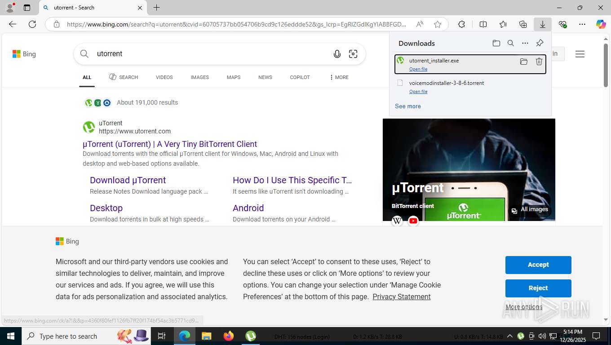Click See more in Downloads
This screenshot has width=611, height=345.
[x=408, y=106]
